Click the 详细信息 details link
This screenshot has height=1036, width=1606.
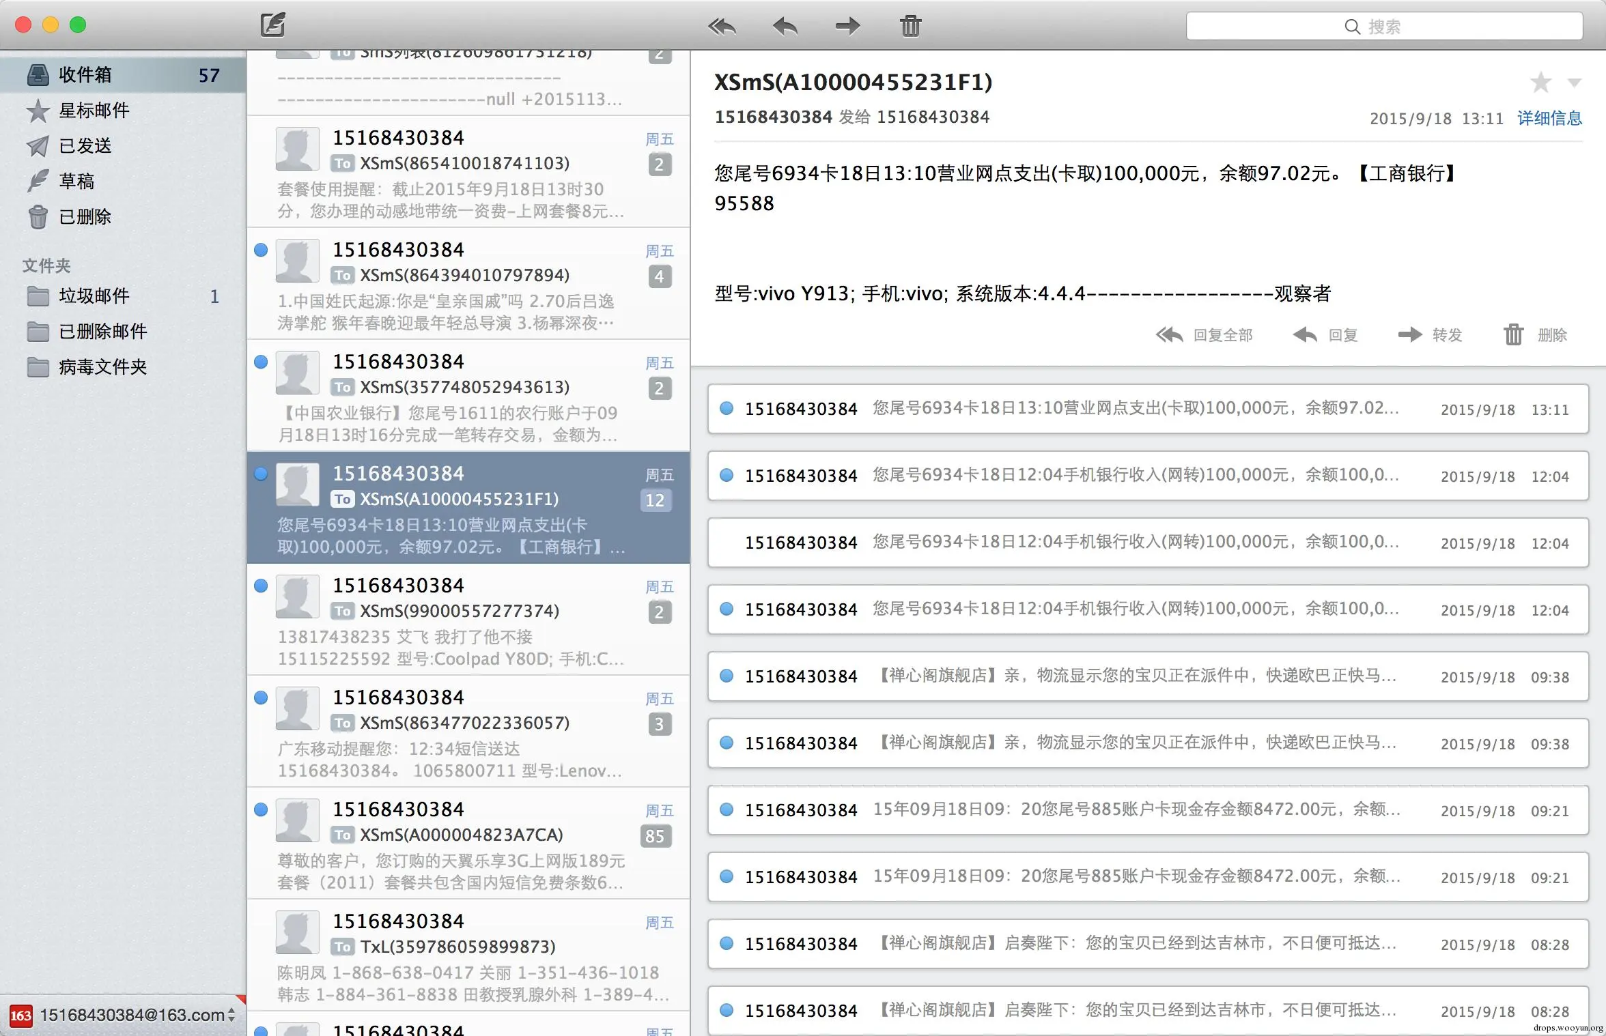(x=1549, y=118)
